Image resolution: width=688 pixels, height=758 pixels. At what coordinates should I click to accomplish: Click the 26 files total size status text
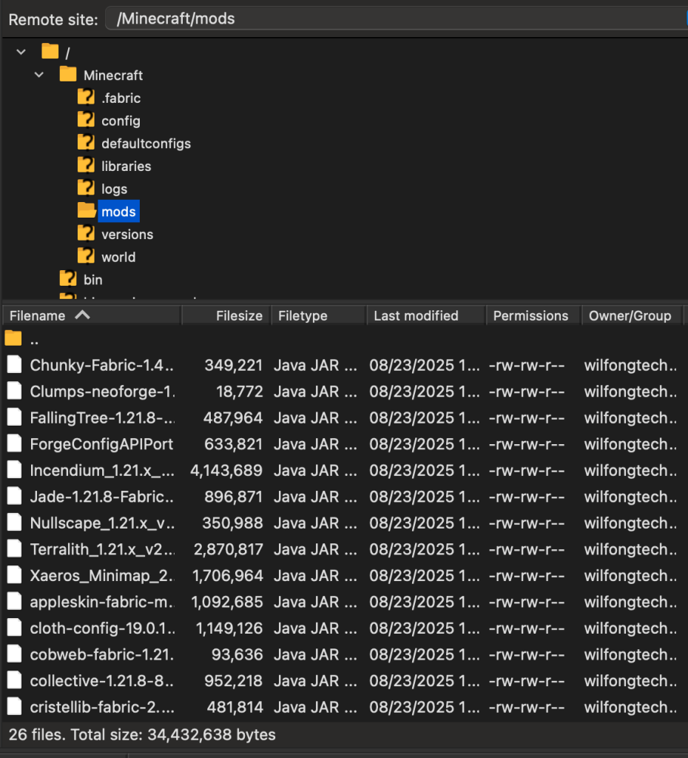point(142,735)
